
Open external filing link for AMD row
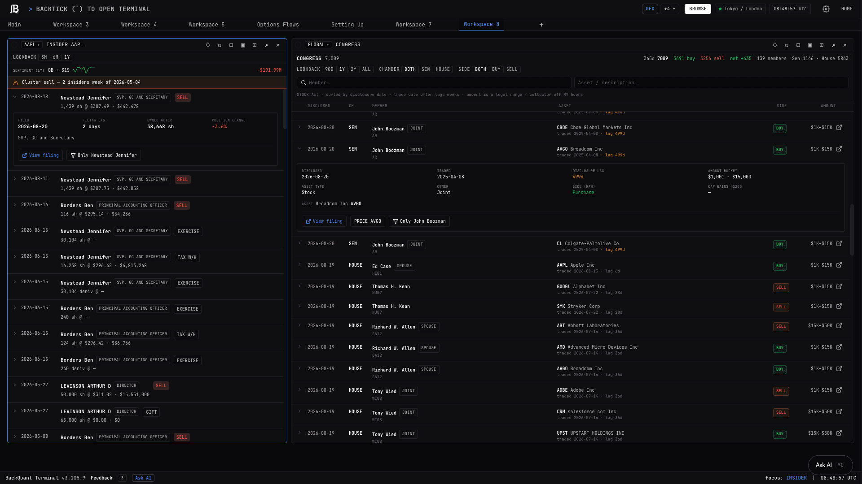[x=839, y=347]
